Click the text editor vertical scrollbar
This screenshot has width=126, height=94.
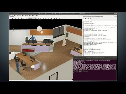[x=117, y=38]
